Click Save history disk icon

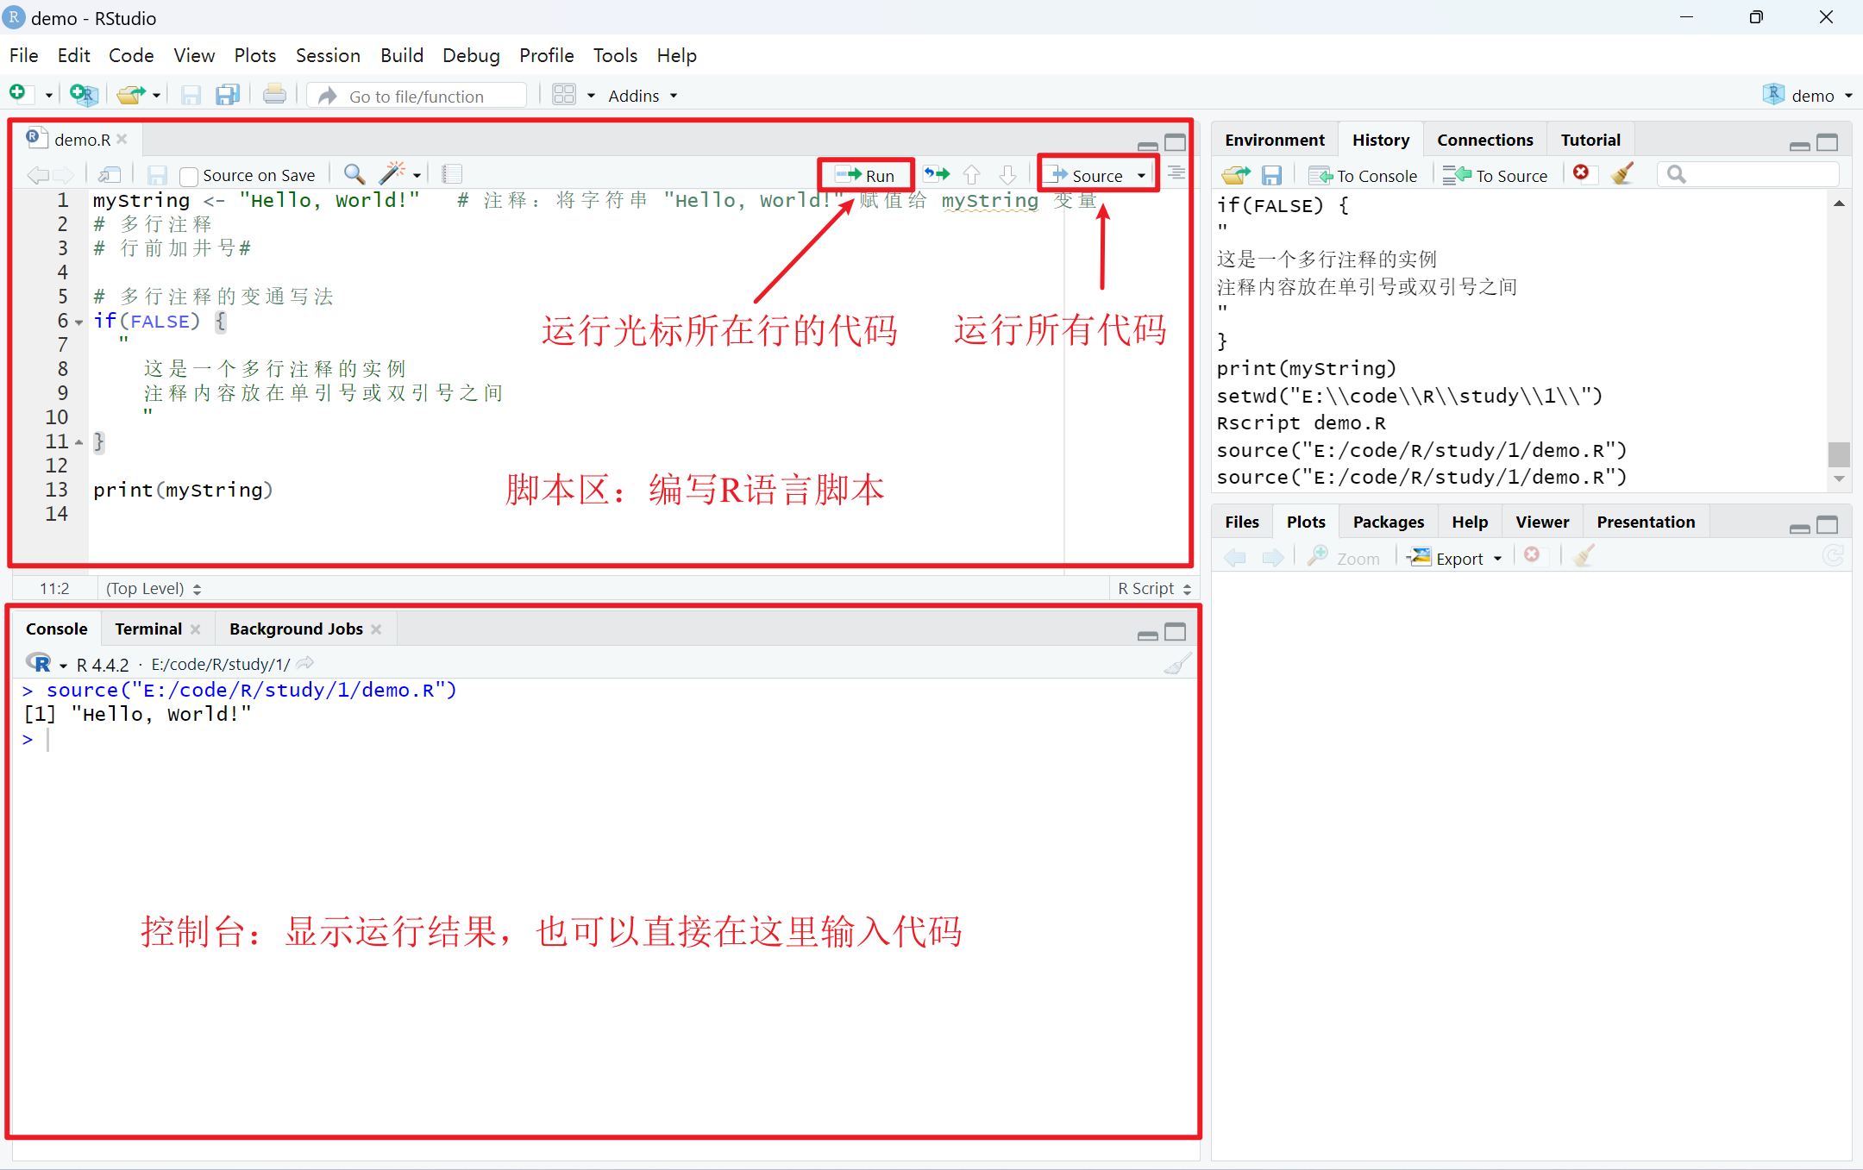1271,175
